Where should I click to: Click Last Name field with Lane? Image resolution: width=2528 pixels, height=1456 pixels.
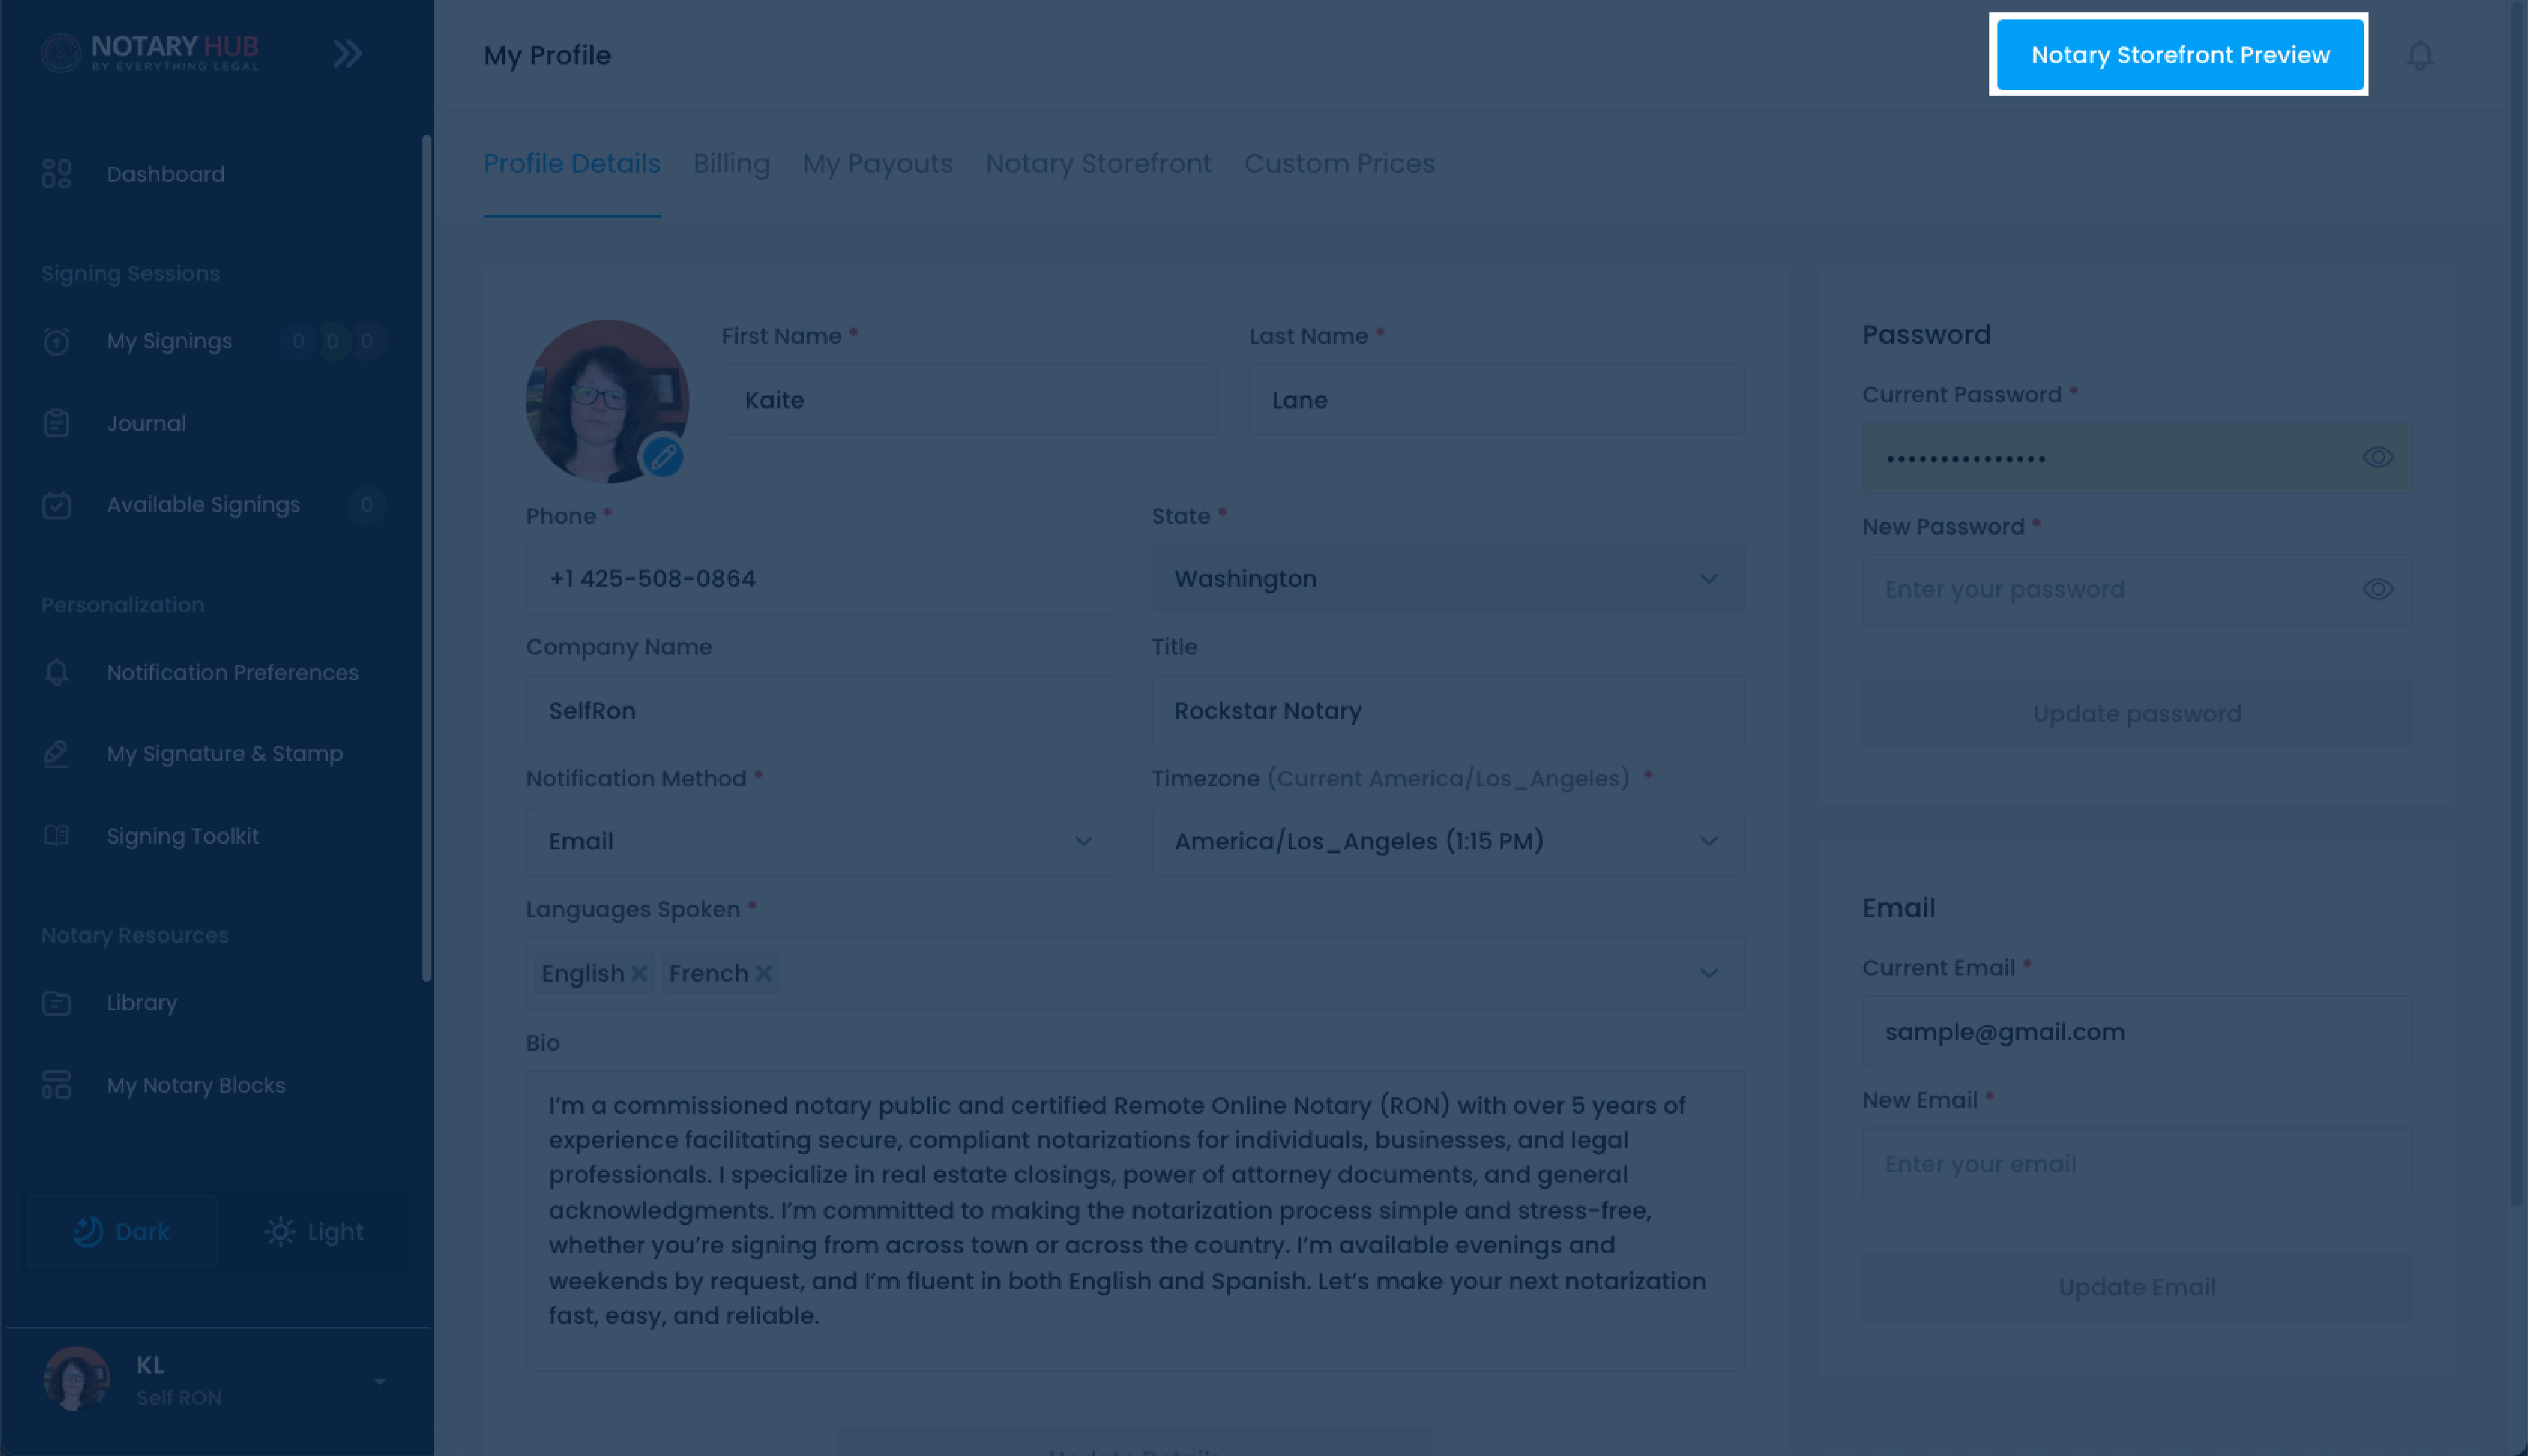pyautogui.click(x=1496, y=400)
